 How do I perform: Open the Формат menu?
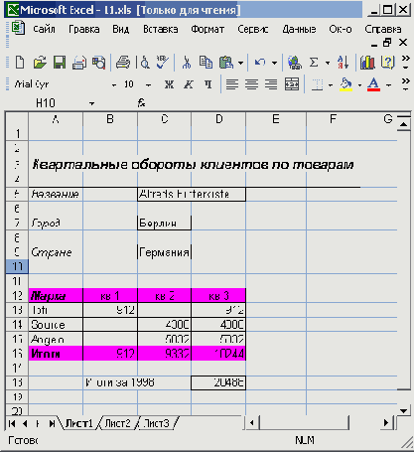(207, 30)
